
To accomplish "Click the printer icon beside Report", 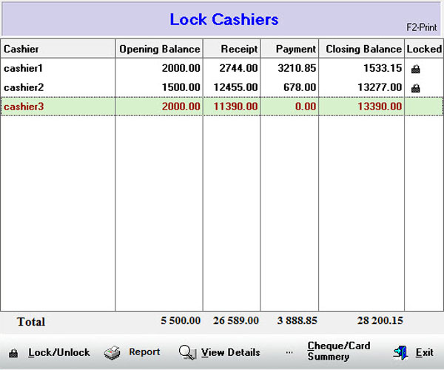I will (x=112, y=352).
